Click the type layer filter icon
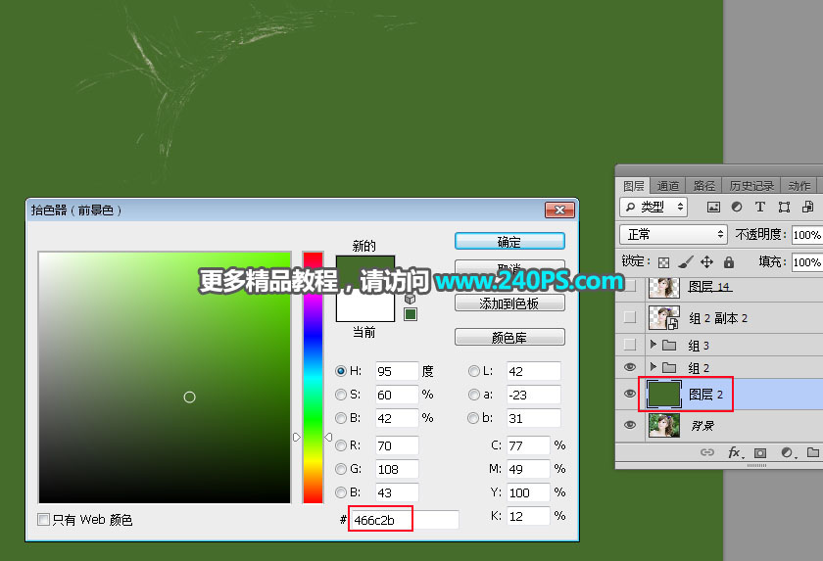 click(760, 208)
